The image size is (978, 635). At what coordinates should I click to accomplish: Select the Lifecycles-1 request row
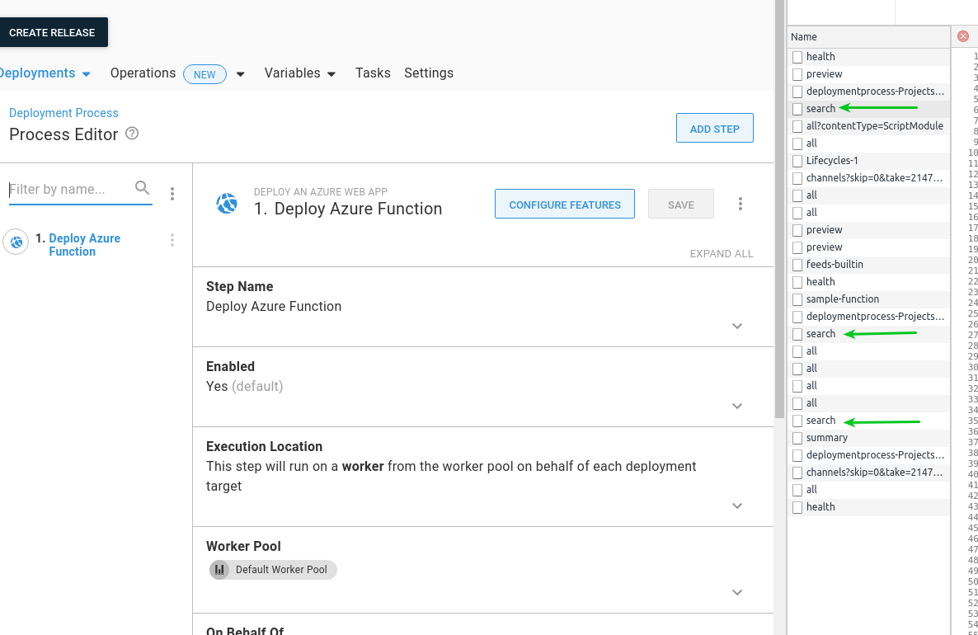[868, 161]
